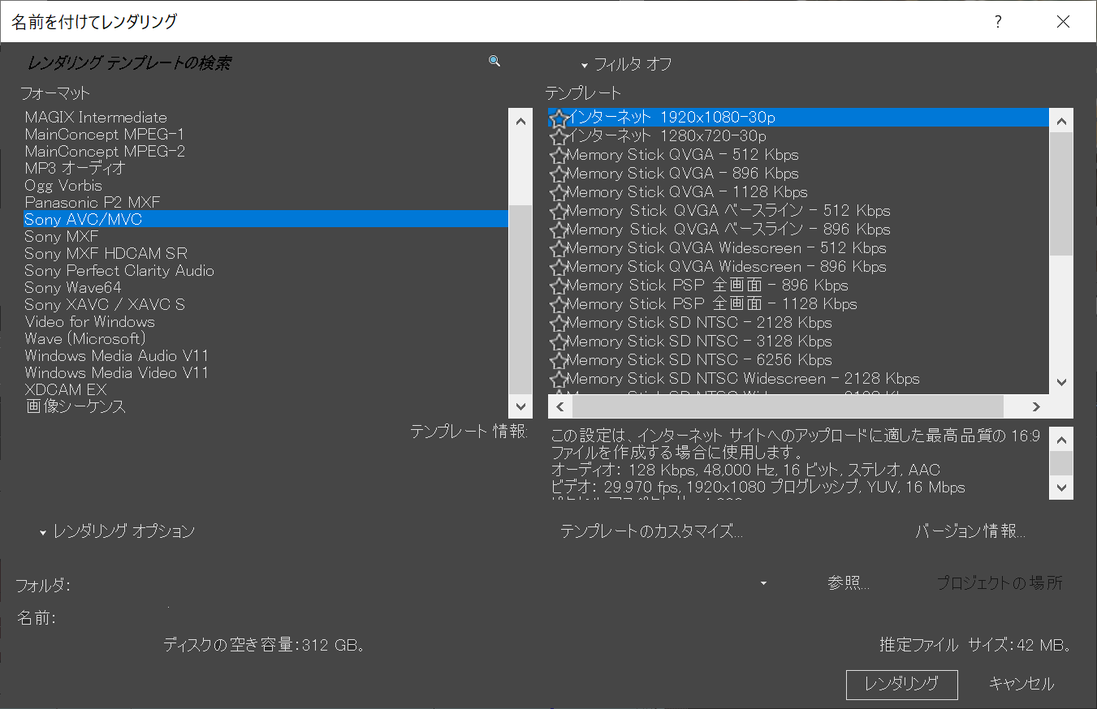Open テンプレートのカスタマイズ...

point(652,531)
